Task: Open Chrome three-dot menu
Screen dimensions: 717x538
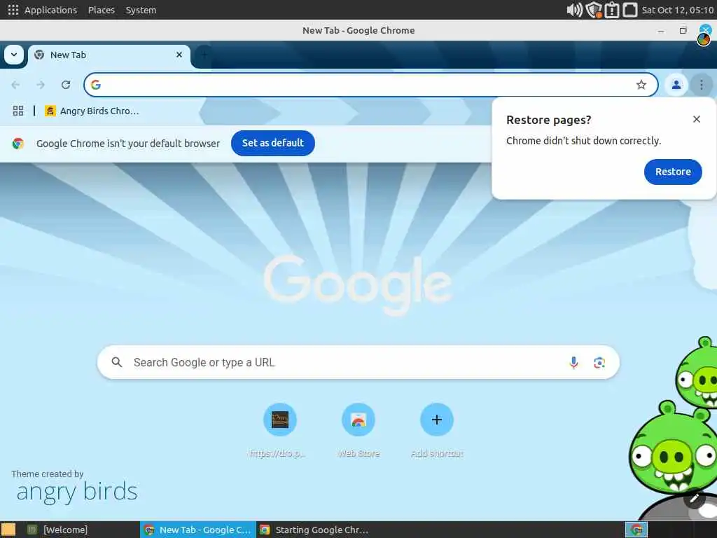Action: click(x=701, y=85)
